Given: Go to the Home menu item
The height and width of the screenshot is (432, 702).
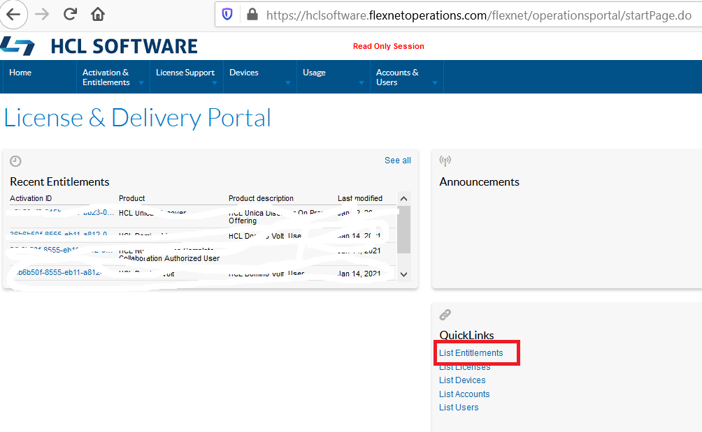Looking at the screenshot, I should (20, 73).
